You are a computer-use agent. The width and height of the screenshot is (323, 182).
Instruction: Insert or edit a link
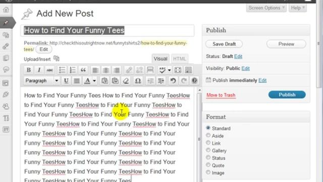(129, 70)
